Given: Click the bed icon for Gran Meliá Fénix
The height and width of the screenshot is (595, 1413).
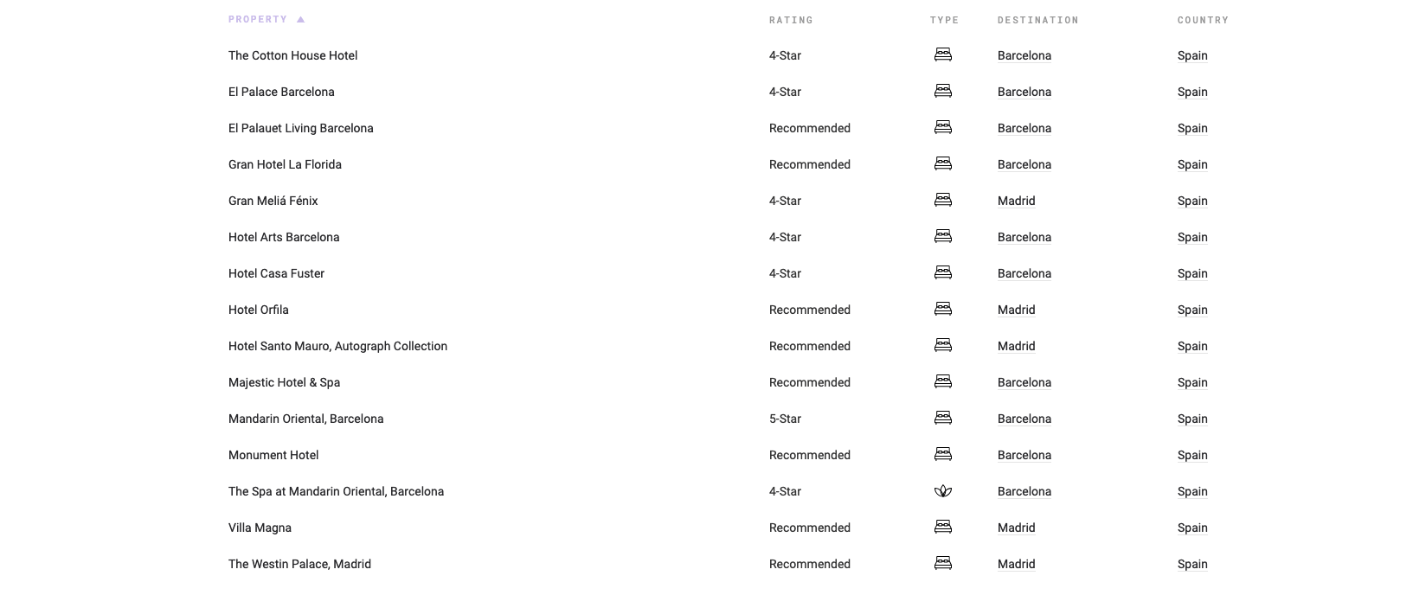Looking at the screenshot, I should [943, 200].
